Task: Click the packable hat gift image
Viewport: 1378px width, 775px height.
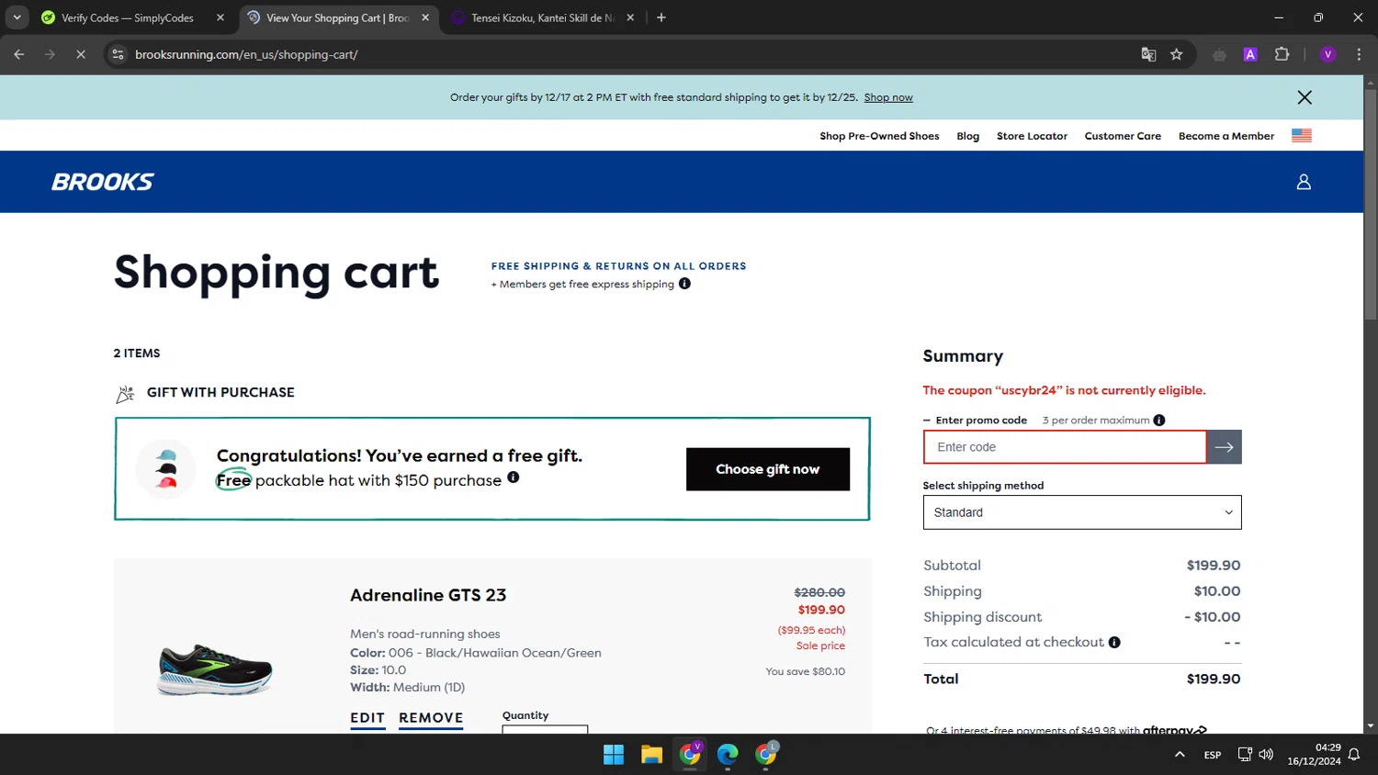Action: point(166,468)
